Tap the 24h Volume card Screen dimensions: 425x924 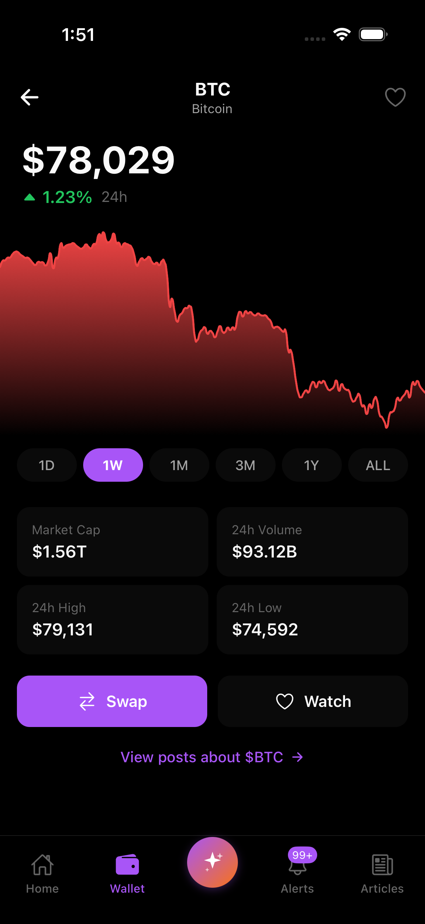click(312, 542)
